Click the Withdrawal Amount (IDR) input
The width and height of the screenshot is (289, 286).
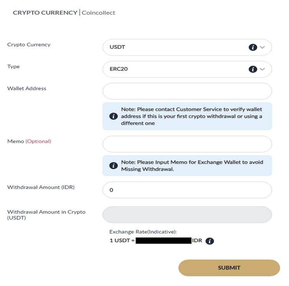187,190
